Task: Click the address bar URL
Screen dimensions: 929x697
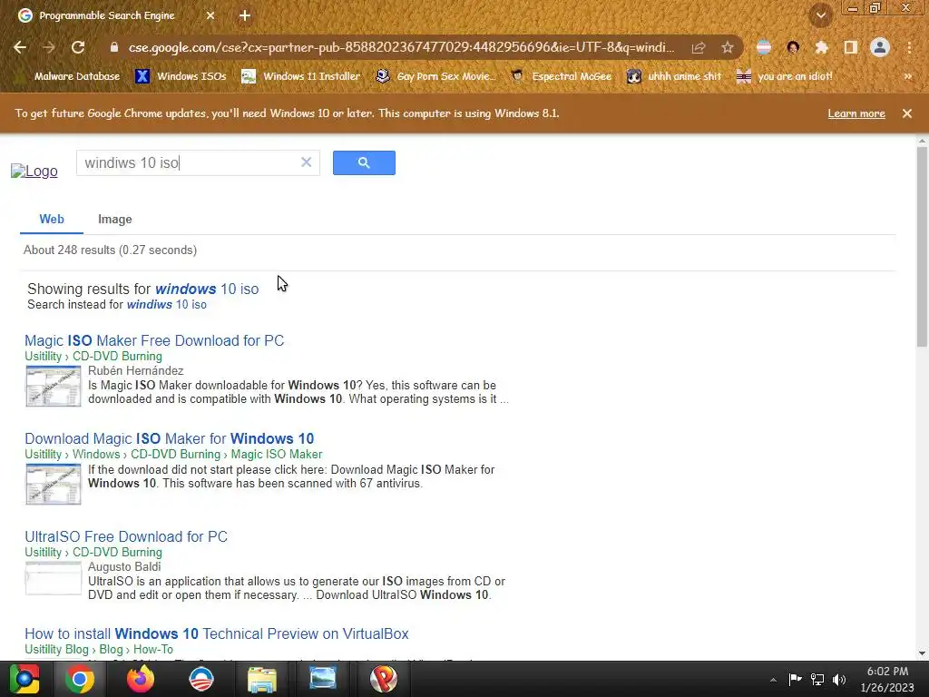Action: point(401,47)
